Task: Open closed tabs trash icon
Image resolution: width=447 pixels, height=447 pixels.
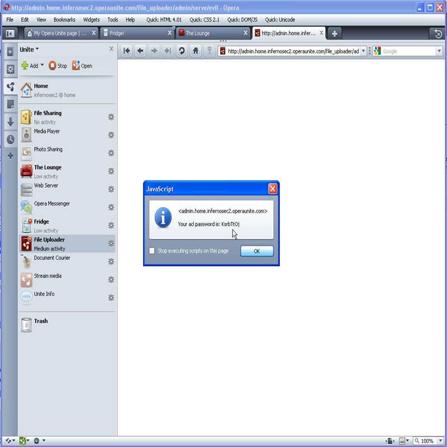Action: click(438, 34)
